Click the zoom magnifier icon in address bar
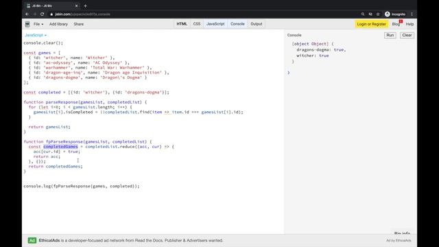This screenshot has height=247, width=439. tap(363, 14)
